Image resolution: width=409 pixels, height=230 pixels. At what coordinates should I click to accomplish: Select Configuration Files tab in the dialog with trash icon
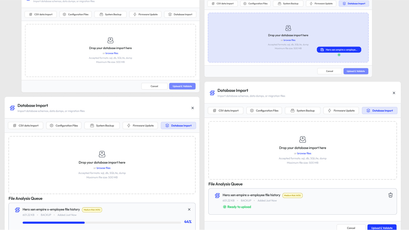pyautogui.click(x=264, y=111)
